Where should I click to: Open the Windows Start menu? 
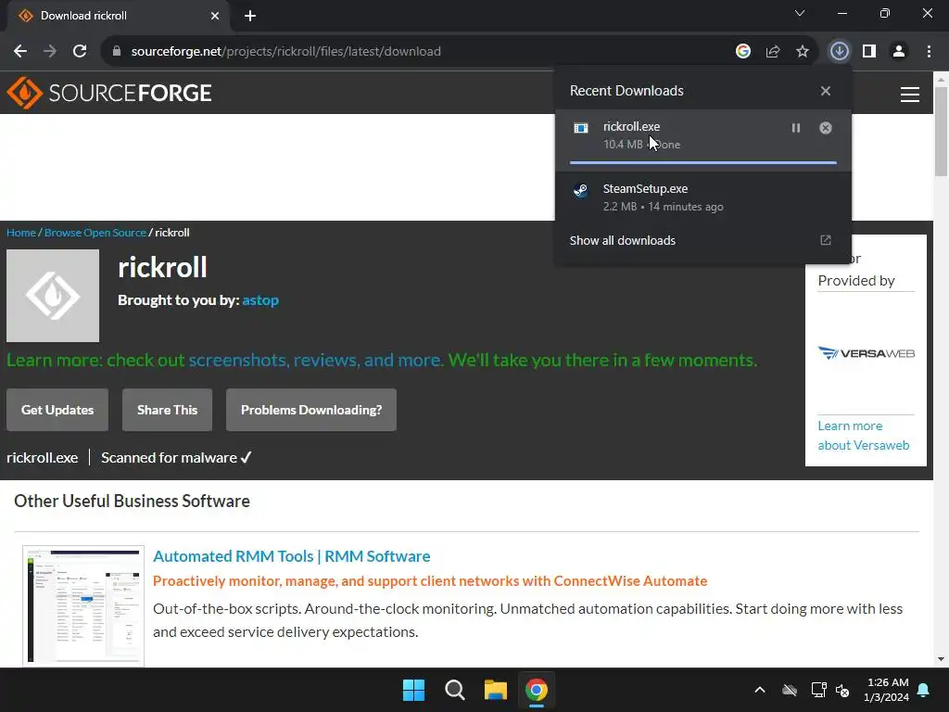[414, 690]
